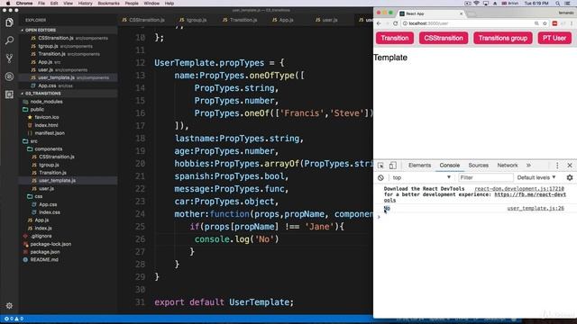Open the Search view in activity bar

[9, 40]
